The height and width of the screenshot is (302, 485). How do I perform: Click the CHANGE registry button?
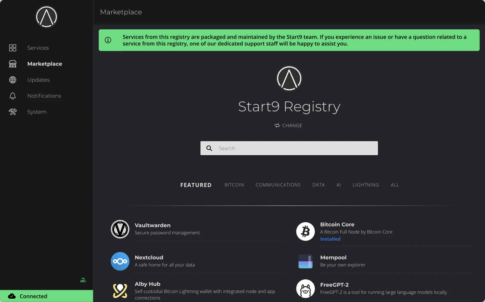click(x=288, y=125)
